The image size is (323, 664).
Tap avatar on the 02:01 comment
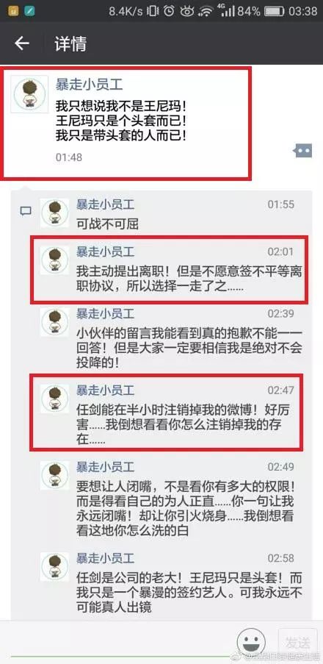coord(54,260)
